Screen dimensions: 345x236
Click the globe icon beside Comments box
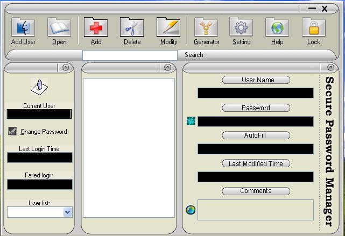191,210
